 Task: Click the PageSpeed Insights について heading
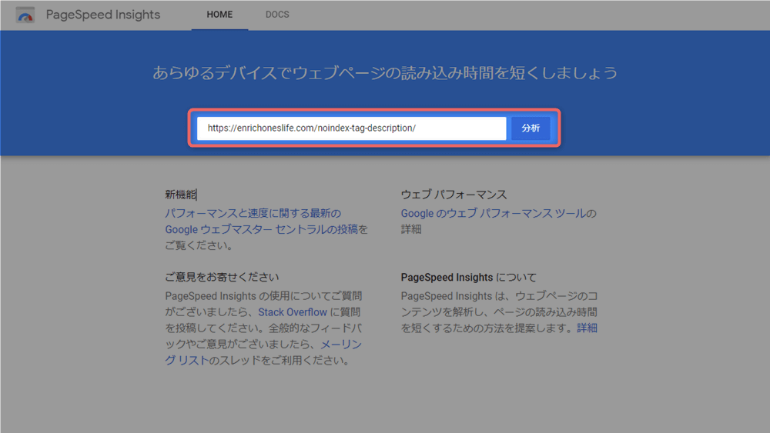[468, 277]
